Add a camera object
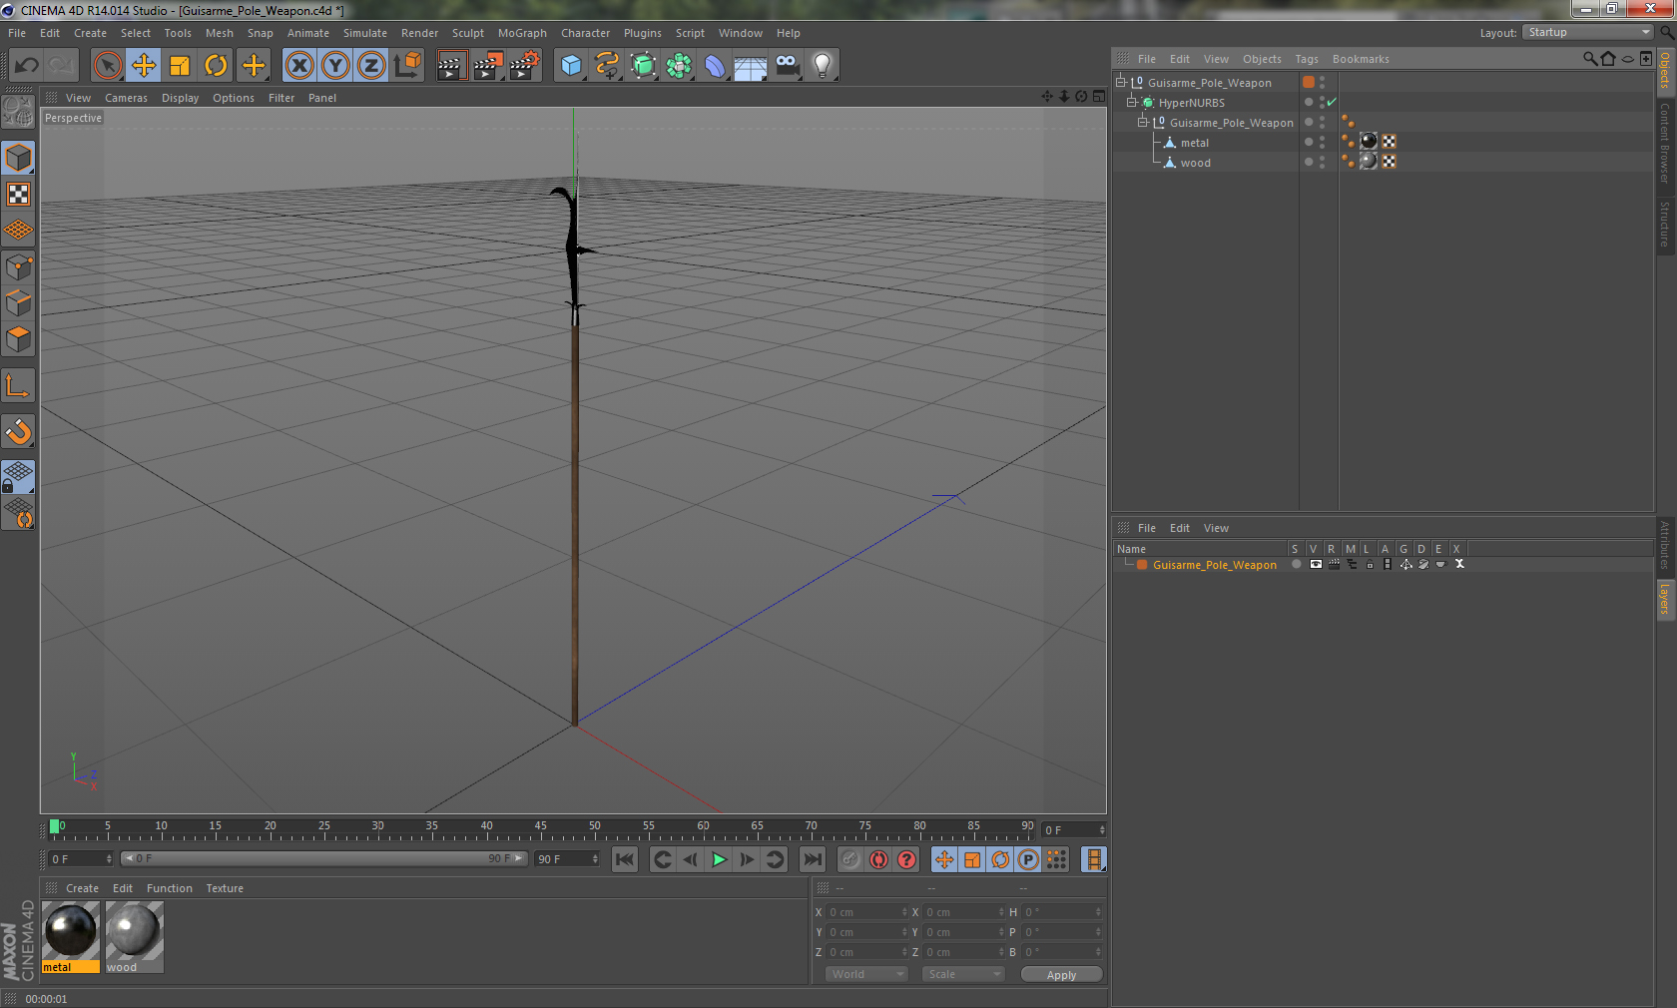This screenshot has height=1008, width=1677. (x=788, y=66)
